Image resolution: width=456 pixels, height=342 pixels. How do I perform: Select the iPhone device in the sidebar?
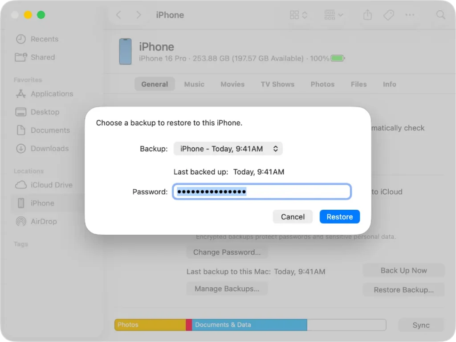click(x=42, y=203)
